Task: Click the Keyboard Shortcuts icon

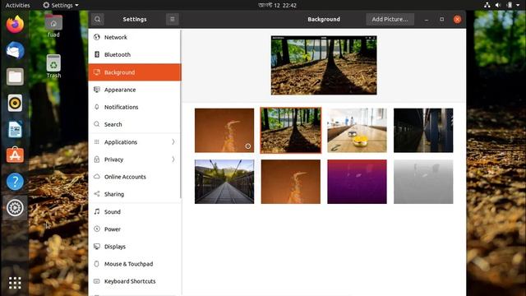Action: point(97,281)
